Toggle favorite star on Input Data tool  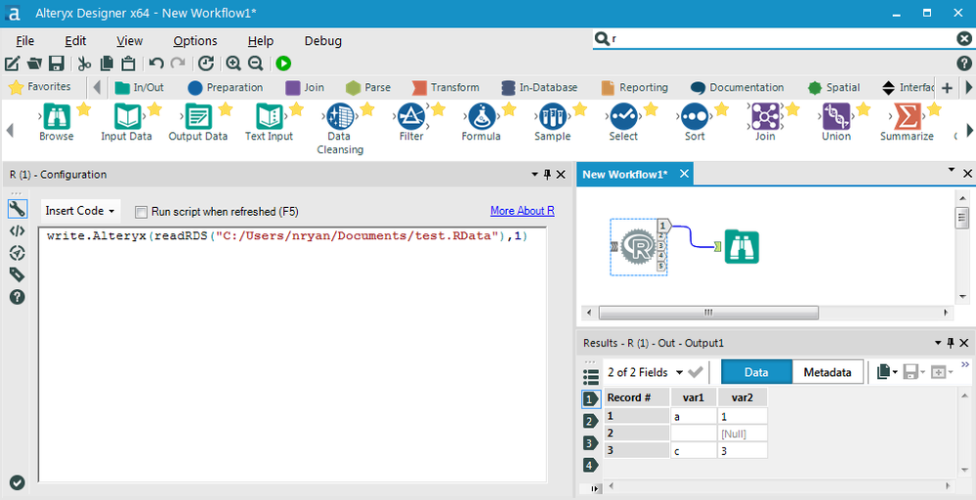154,110
